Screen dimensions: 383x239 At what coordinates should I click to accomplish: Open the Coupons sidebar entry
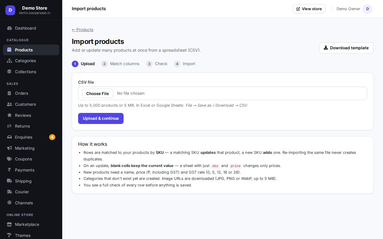pyautogui.click(x=31, y=159)
